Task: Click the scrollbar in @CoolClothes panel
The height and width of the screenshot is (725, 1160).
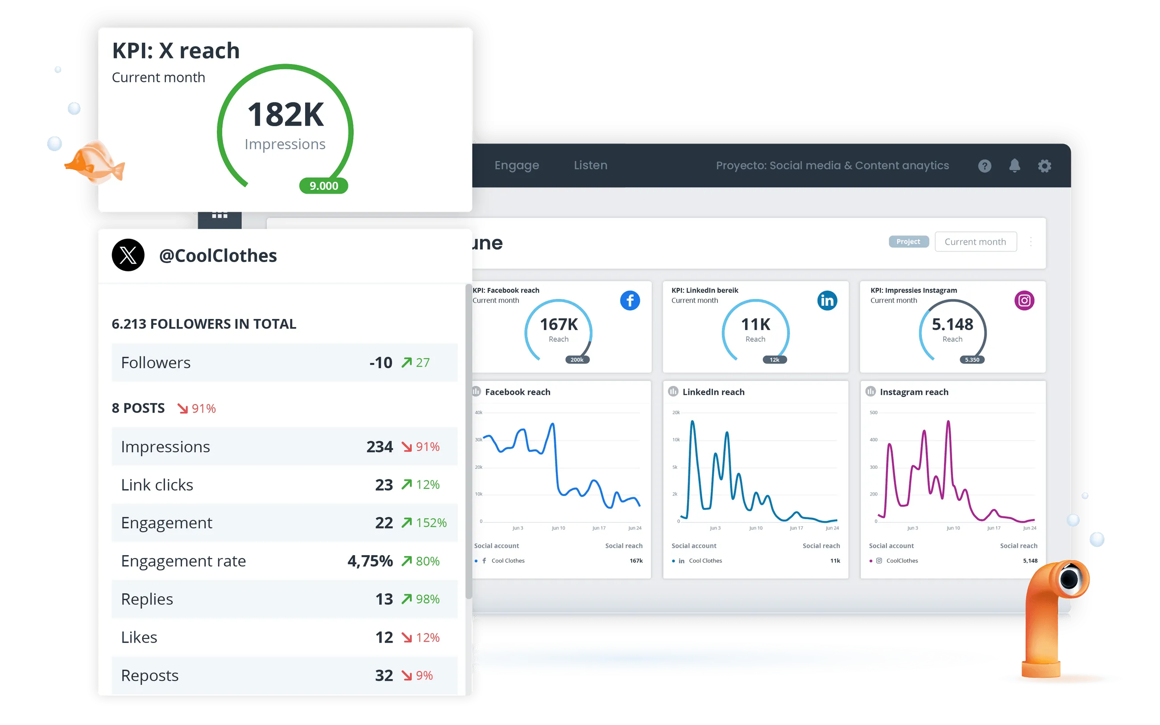Action: (468, 441)
